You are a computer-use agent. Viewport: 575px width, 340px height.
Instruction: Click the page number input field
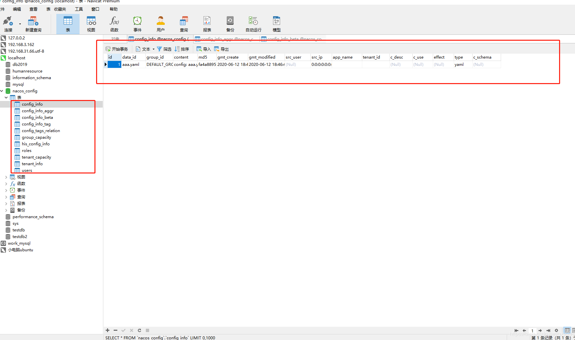[533, 330]
